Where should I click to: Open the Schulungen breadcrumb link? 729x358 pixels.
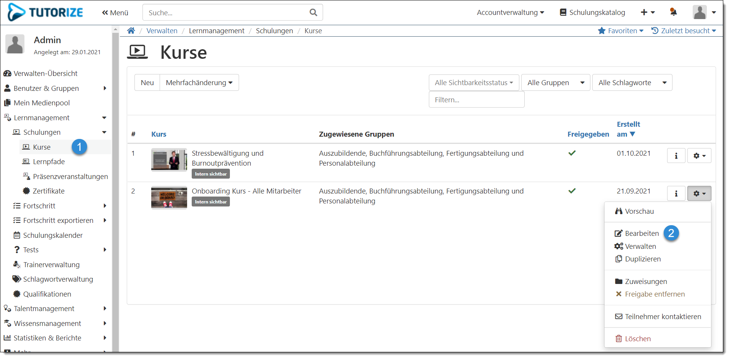pyautogui.click(x=274, y=31)
